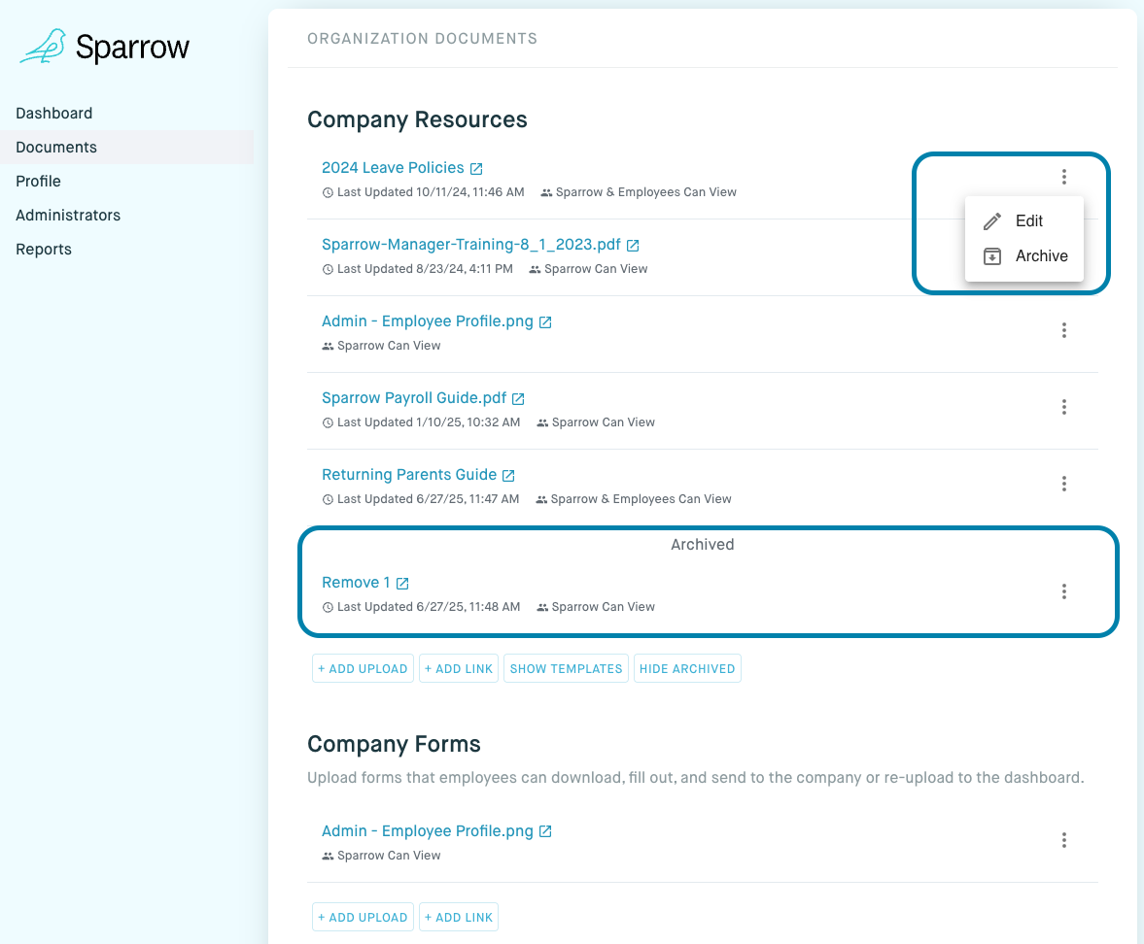Open external link icon beside Sparrow Payroll Guide.pdf
The height and width of the screenshot is (944, 1144).
pos(518,399)
